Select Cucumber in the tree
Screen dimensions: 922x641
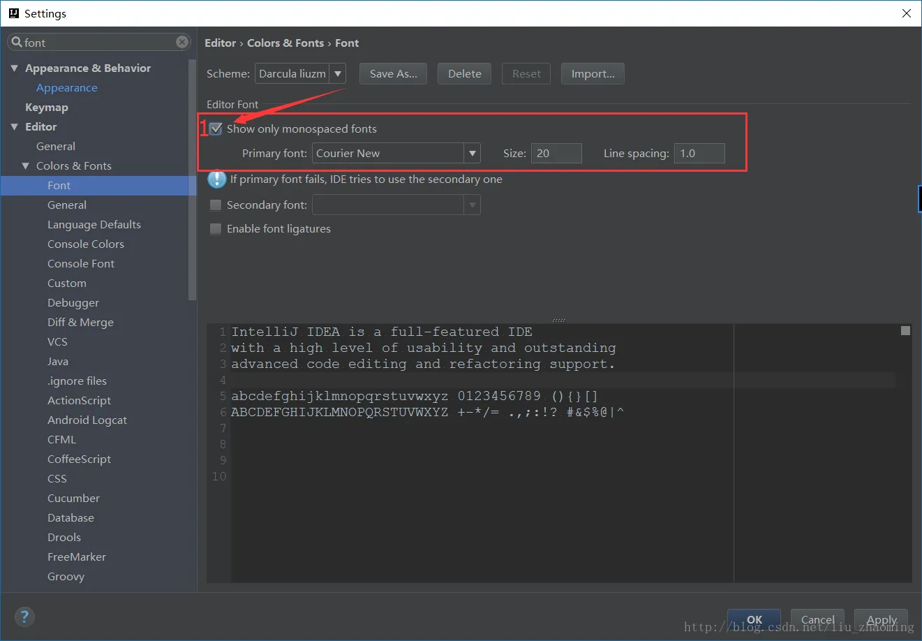(x=73, y=498)
